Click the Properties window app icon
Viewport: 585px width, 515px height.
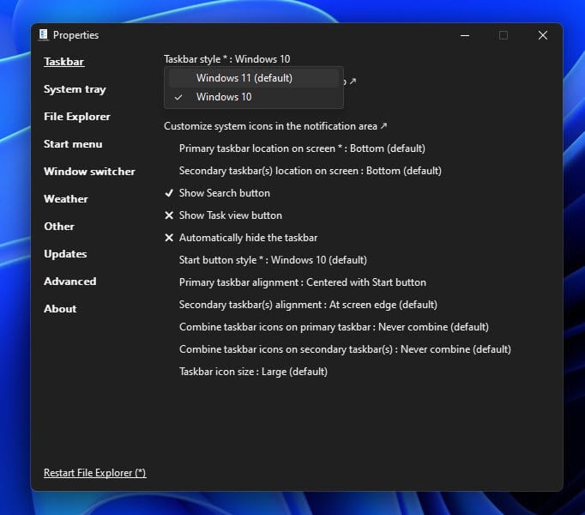(x=43, y=35)
